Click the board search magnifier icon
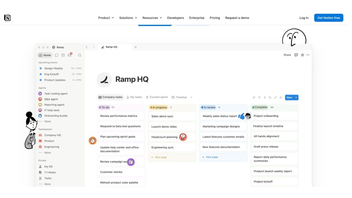Viewport: 352px width, 198px height. coord(270,97)
